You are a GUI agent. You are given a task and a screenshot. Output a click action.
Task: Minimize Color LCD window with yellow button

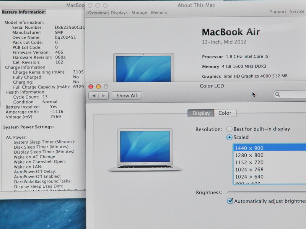[x=98, y=87]
